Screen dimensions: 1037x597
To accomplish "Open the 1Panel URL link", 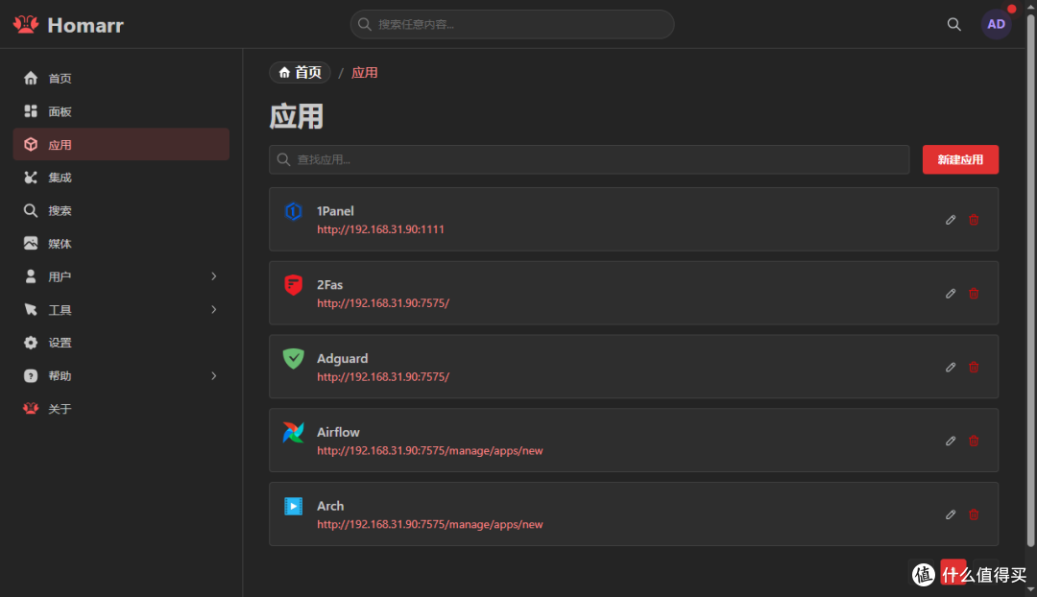I will (x=380, y=229).
